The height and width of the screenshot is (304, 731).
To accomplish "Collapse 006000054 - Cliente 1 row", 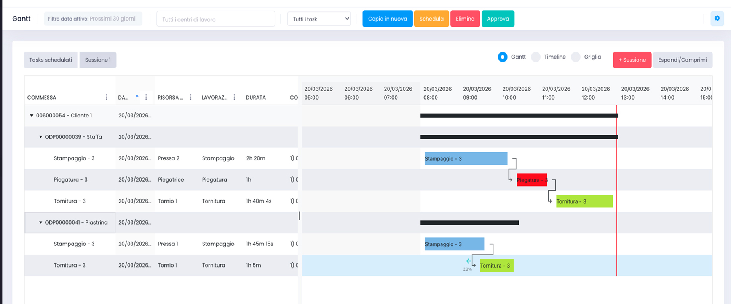I will click(32, 116).
